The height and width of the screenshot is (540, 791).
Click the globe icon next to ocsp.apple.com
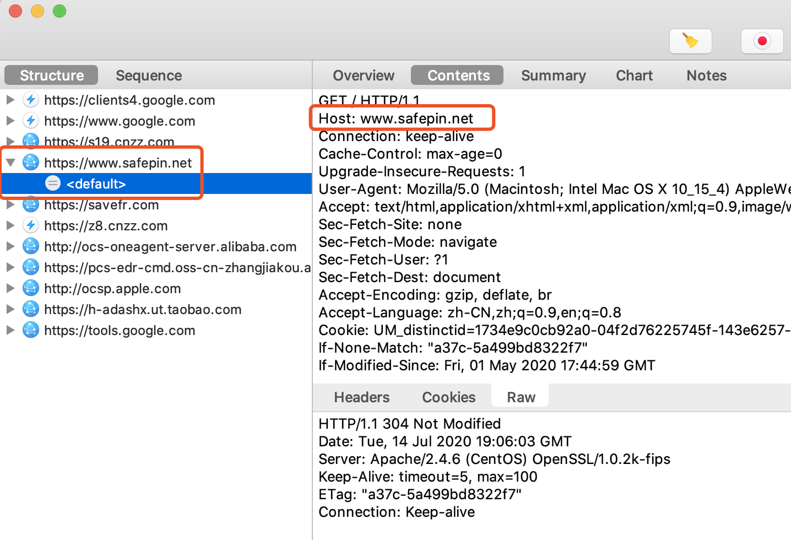point(31,288)
